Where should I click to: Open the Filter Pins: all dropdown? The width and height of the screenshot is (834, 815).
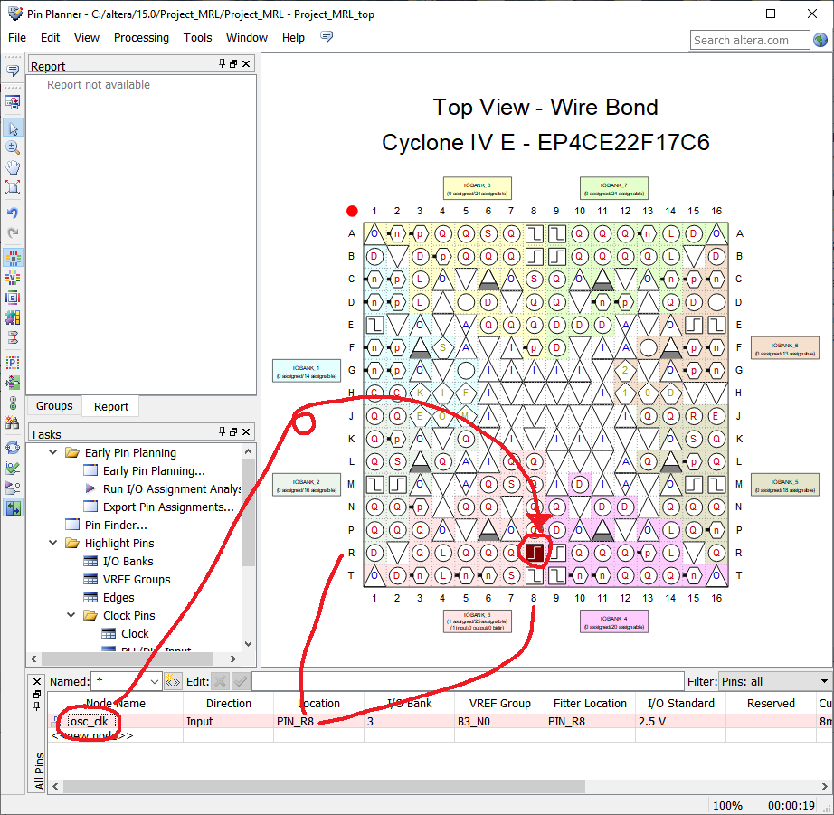[x=774, y=681]
